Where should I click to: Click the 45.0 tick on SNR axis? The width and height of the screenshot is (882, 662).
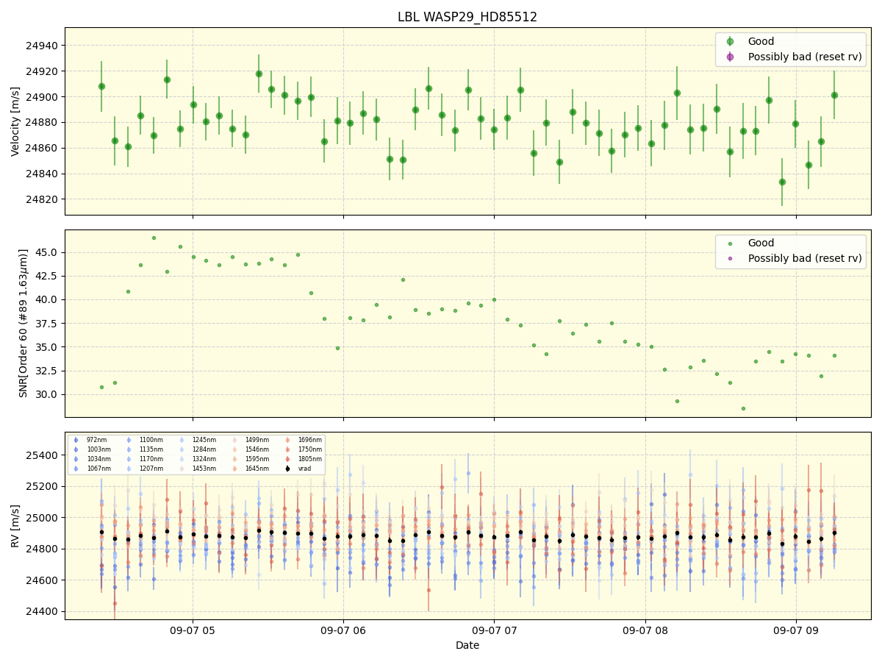46,252
